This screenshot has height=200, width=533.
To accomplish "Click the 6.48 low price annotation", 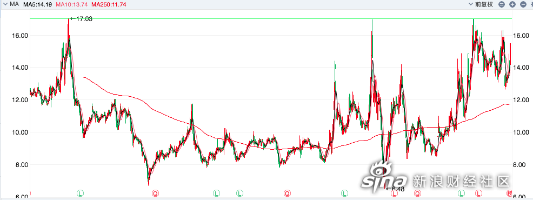I will [x=395, y=189].
